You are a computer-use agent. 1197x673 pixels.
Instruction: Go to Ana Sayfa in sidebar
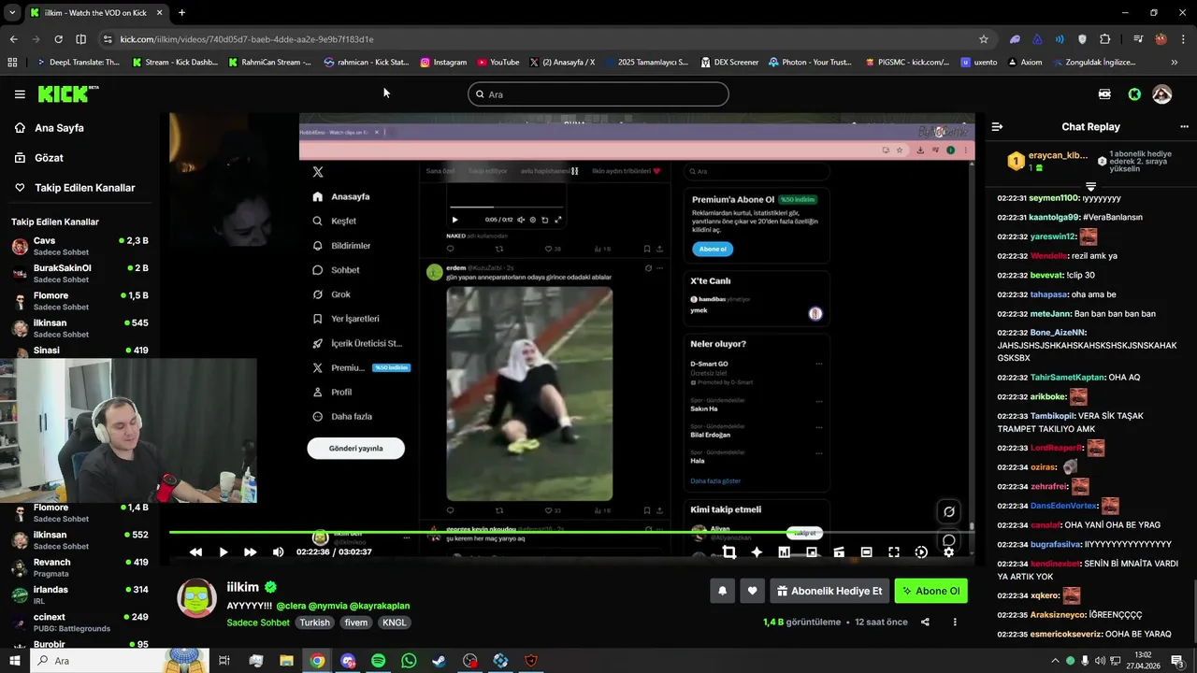click(x=60, y=128)
